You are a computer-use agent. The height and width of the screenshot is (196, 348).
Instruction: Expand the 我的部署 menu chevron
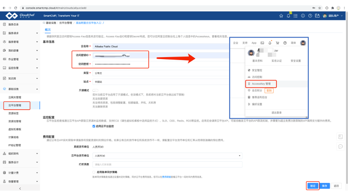click(37, 50)
